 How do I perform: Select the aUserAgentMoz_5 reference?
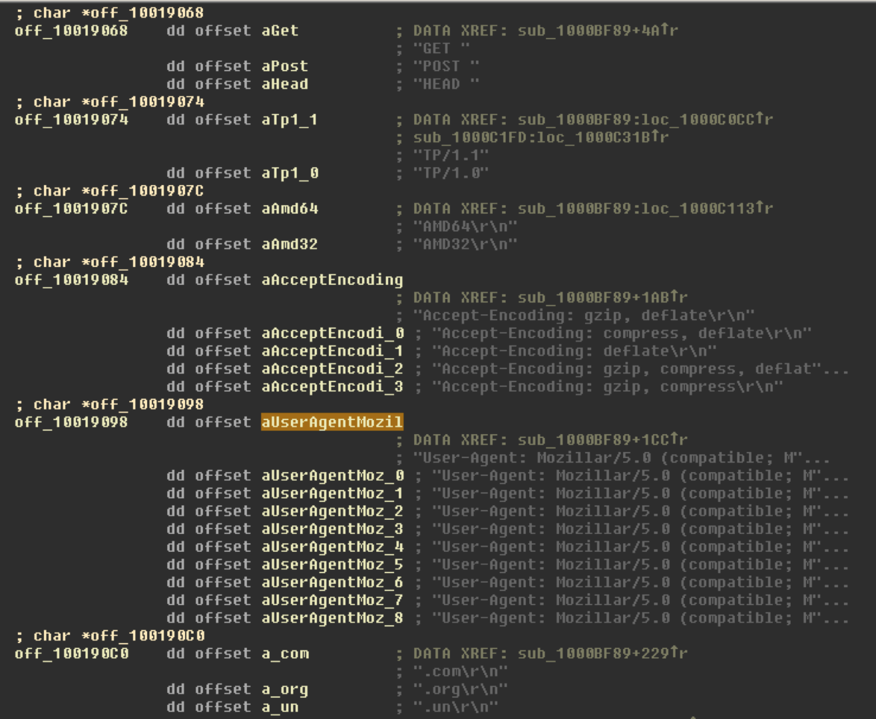pos(331,565)
